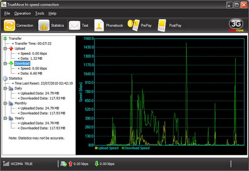
Task: Click Daily 'Uploaded Data: 24.79 MB' row
Action: (x=40, y=93)
